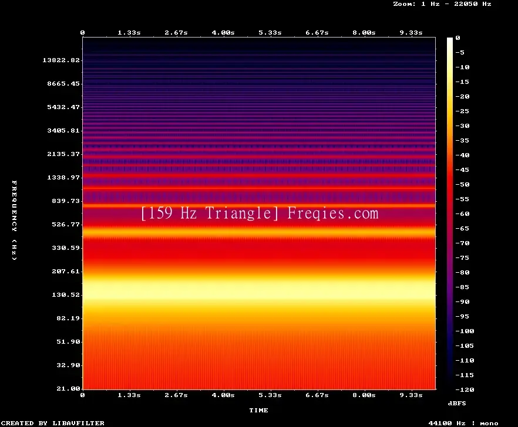Click the TIME axis title
The width and height of the screenshot is (518, 427).
point(258,410)
